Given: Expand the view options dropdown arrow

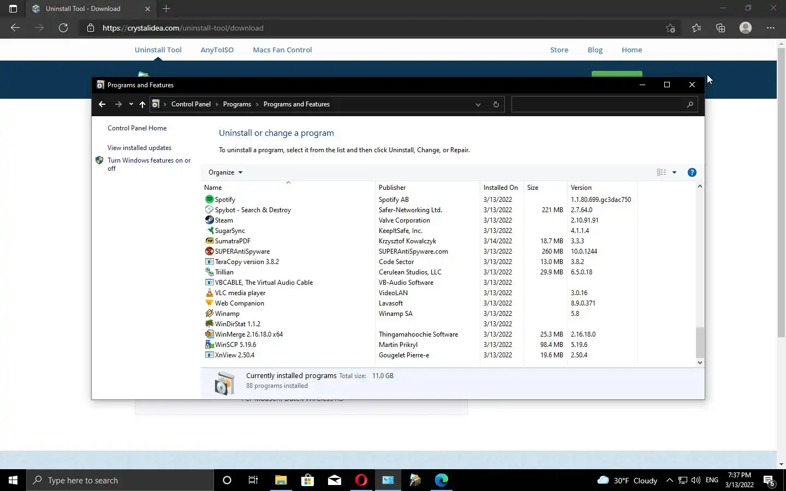Looking at the screenshot, I should point(674,172).
